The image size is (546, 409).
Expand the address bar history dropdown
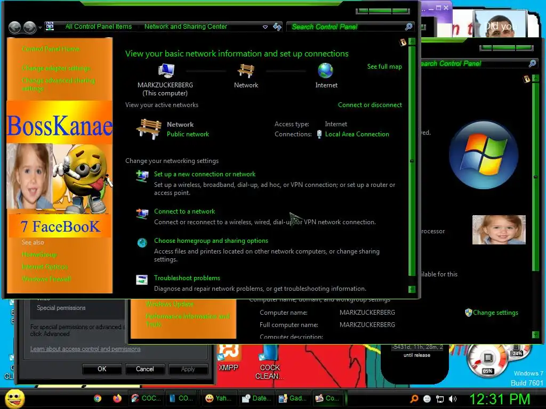tap(265, 27)
